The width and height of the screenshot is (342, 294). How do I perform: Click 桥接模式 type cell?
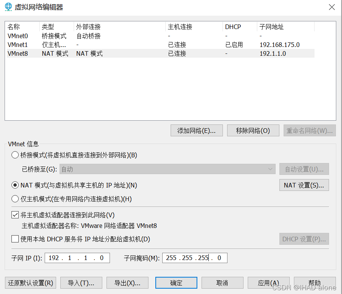click(54, 36)
